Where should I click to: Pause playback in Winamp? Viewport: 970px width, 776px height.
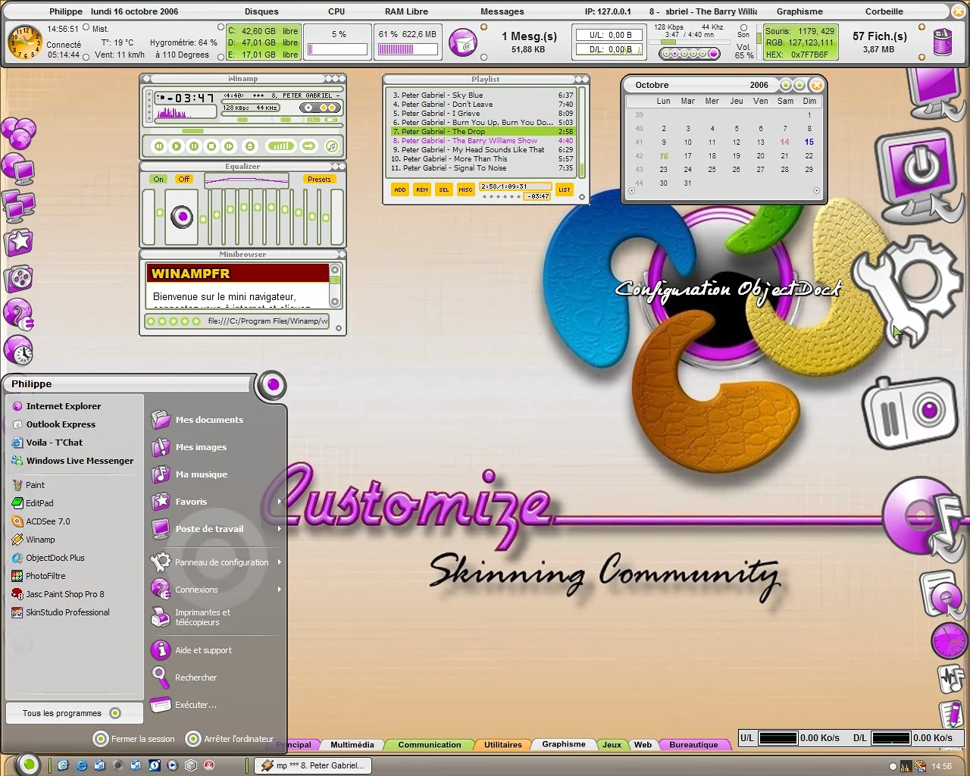194,146
